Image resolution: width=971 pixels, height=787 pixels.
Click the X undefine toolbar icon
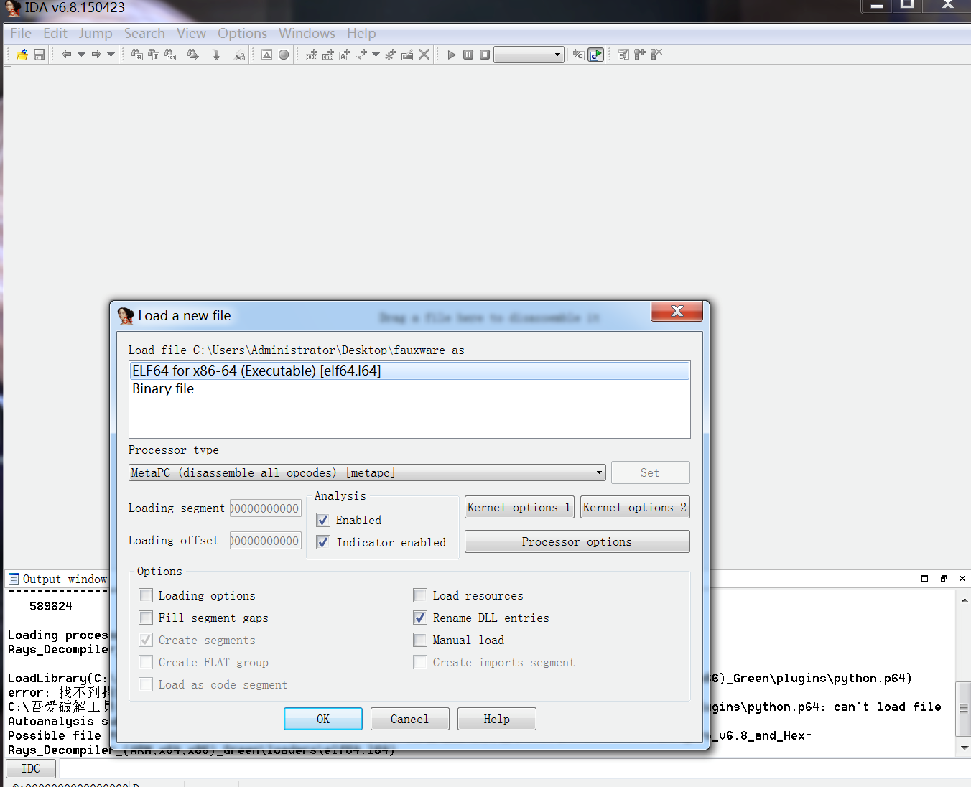point(424,55)
